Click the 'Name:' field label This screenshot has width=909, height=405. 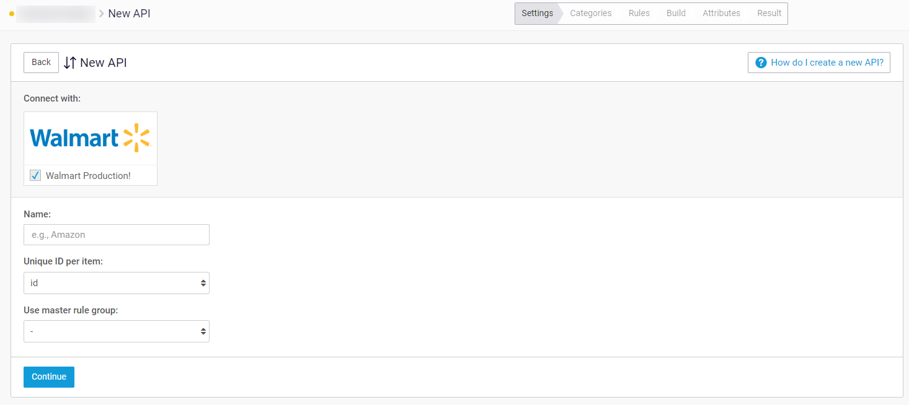tap(37, 214)
